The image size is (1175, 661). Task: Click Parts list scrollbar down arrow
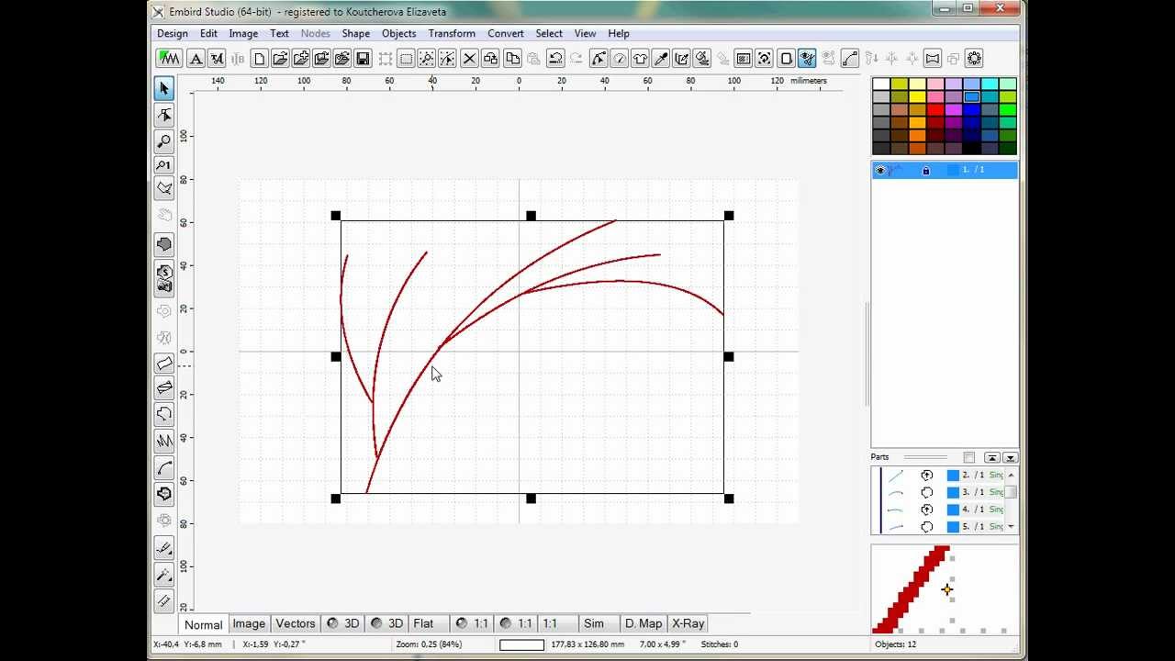tap(1011, 527)
